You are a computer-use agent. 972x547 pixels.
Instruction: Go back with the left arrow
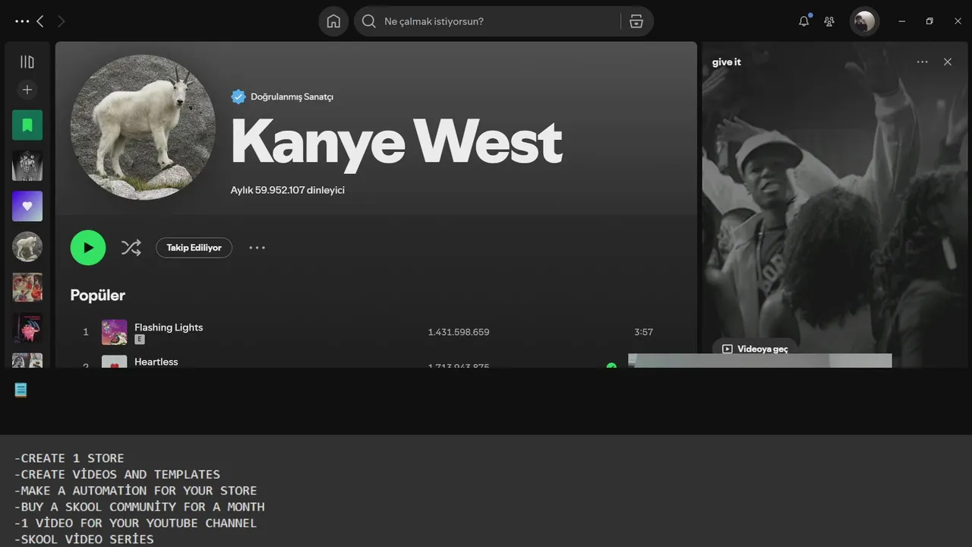[40, 21]
